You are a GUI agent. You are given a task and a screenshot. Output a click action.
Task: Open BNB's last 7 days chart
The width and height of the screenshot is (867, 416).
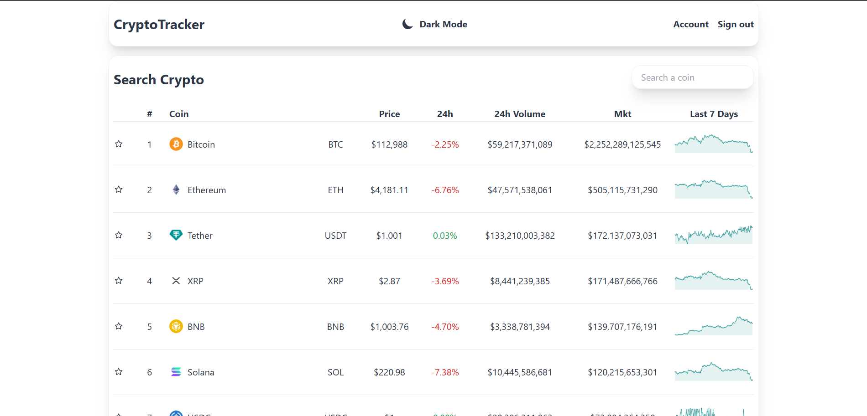[713, 326]
